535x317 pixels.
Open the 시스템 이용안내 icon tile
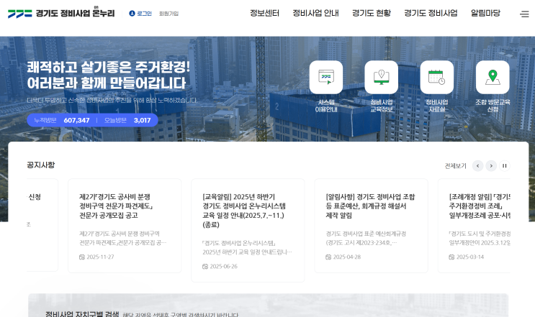coord(326,78)
